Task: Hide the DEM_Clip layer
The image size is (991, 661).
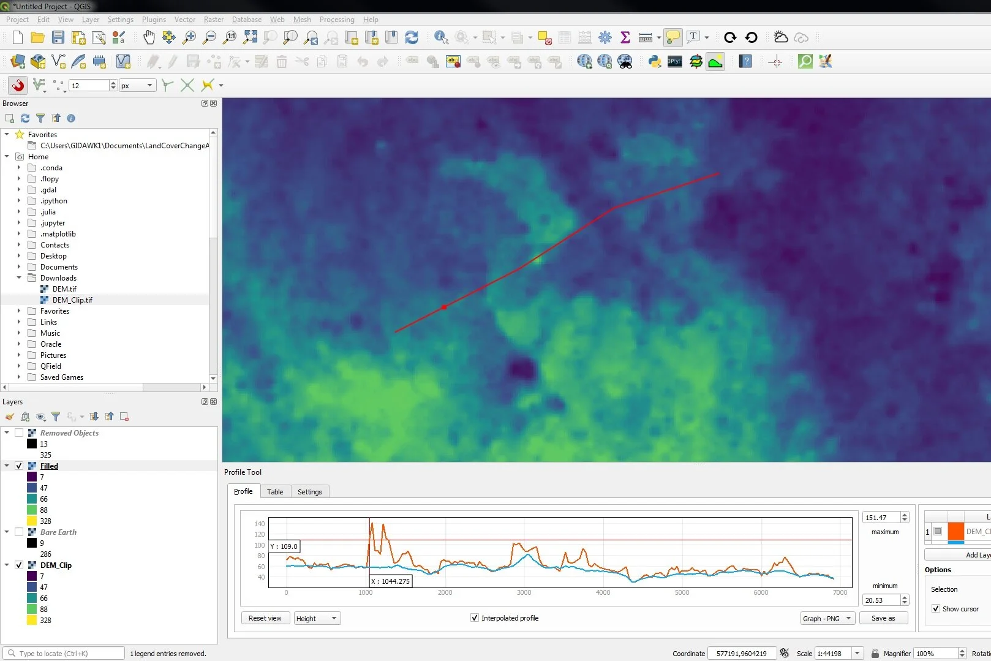Action: tap(18, 565)
